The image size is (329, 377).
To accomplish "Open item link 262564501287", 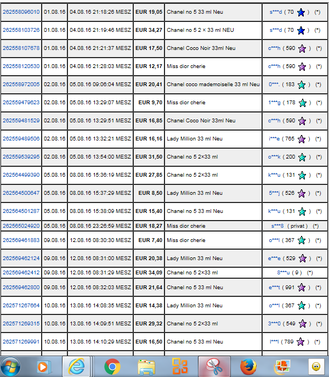I will coord(21,211).
